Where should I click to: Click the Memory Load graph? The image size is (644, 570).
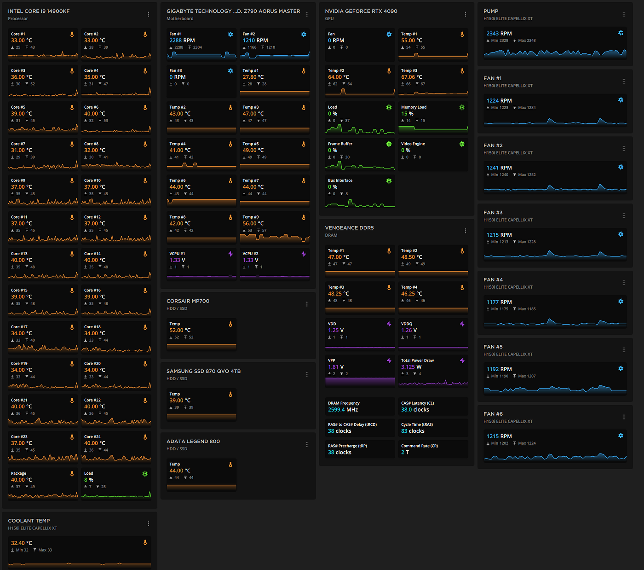[x=433, y=129]
